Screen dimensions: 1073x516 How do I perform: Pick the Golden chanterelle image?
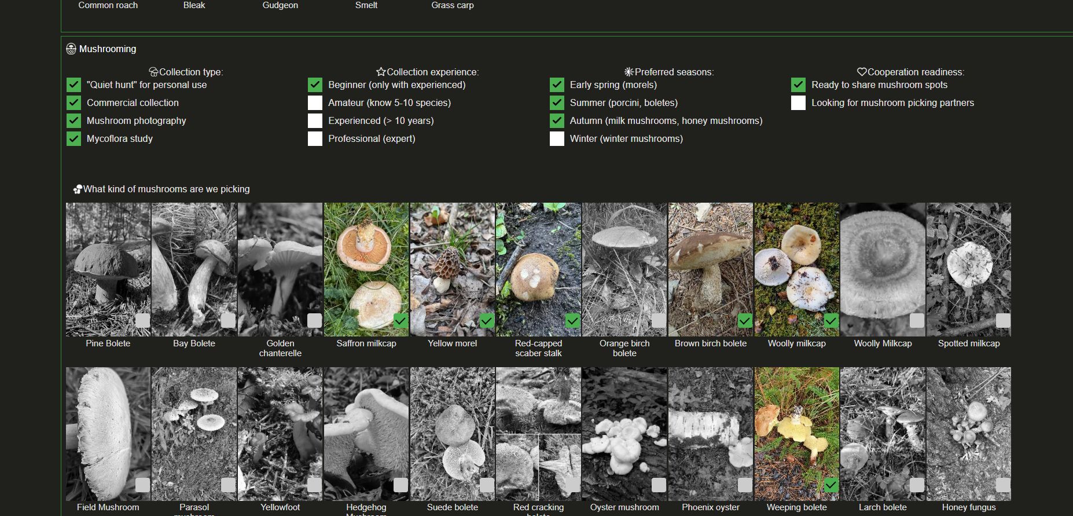pyautogui.click(x=280, y=269)
